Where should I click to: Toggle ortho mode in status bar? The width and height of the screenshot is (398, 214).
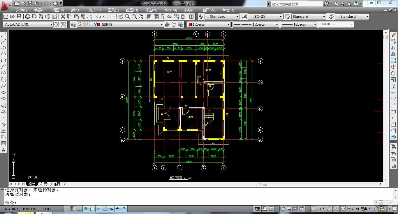(79, 208)
